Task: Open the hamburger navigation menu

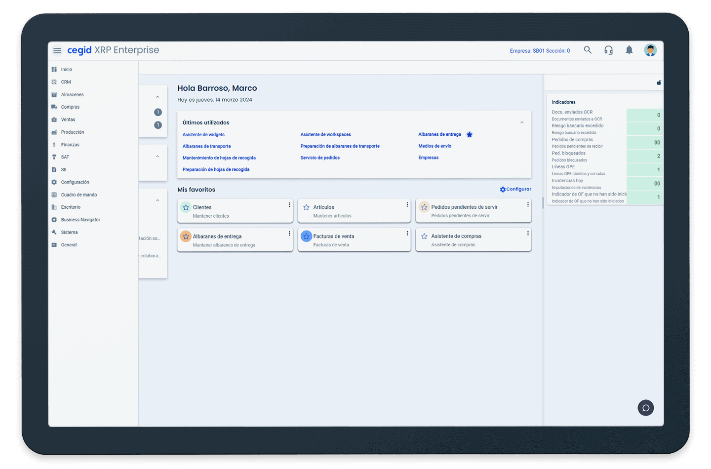Action: [57, 50]
